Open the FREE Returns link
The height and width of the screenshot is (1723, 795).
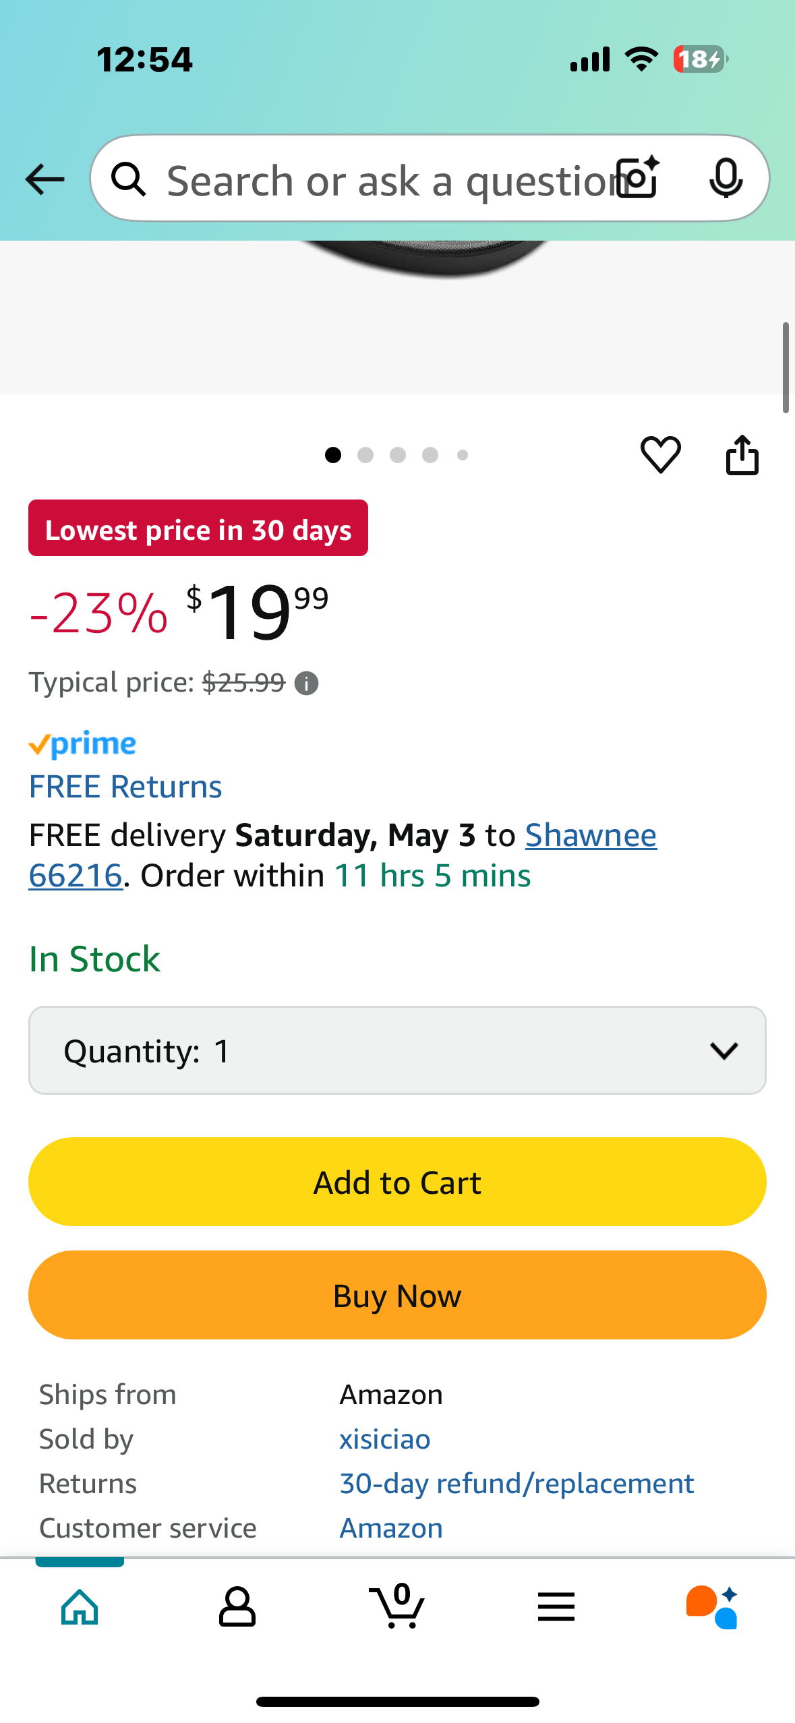pos(125,787)
